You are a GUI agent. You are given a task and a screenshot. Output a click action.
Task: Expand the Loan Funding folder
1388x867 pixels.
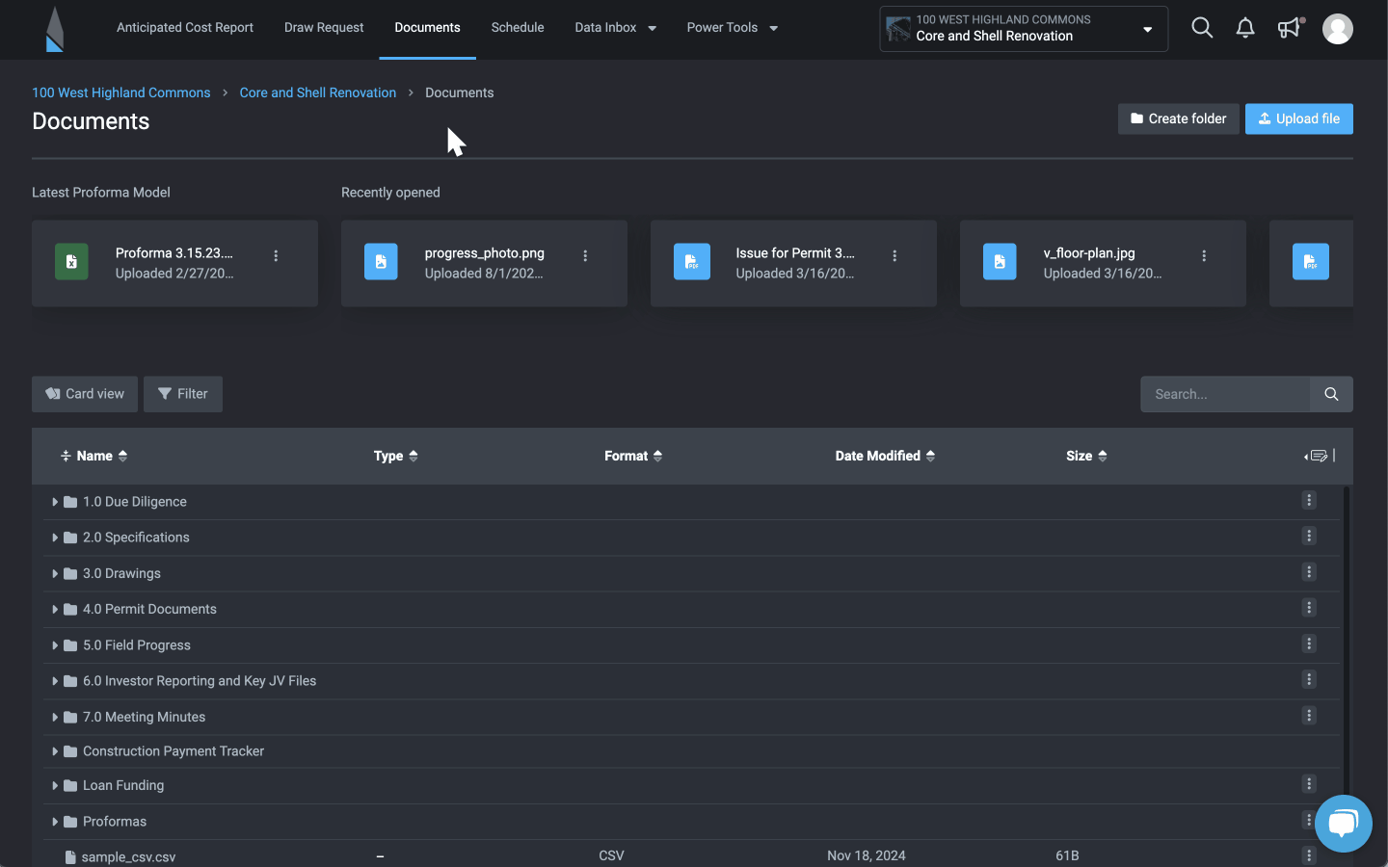click(55, 786)
